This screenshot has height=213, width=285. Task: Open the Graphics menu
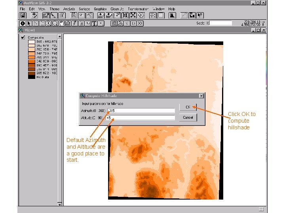pos(100,9)
